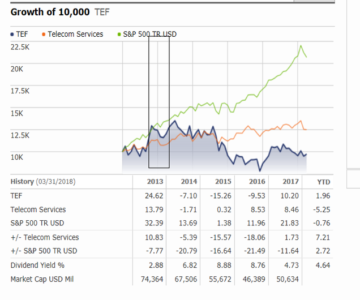Click the 2017 column header
Screen dimensions: 360x300
click(x=290, y=182)
